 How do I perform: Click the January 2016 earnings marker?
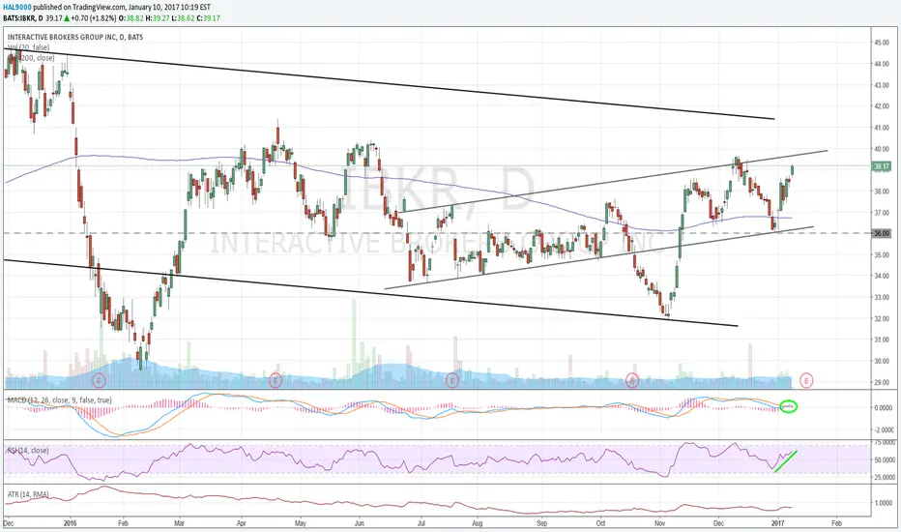click(100, 380)
